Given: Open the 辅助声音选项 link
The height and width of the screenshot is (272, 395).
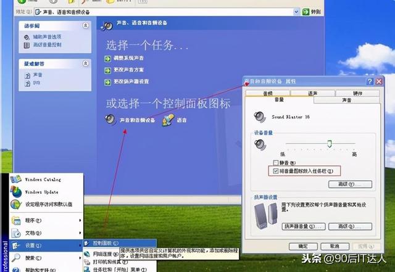Looking at the screenshot, I should pyautogui.click(x=47, y=37).
